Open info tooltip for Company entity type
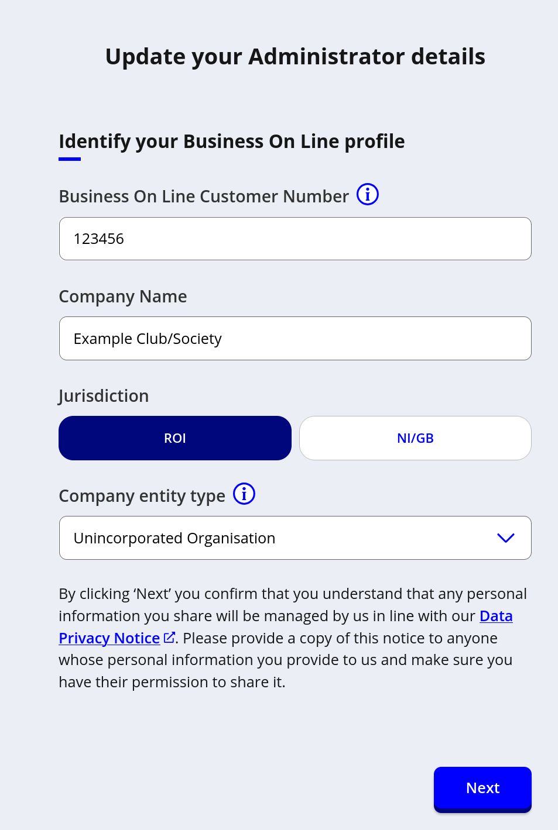The height and width of the screenshot is (830, 558). pyautogui.click(x=244, y=494)
